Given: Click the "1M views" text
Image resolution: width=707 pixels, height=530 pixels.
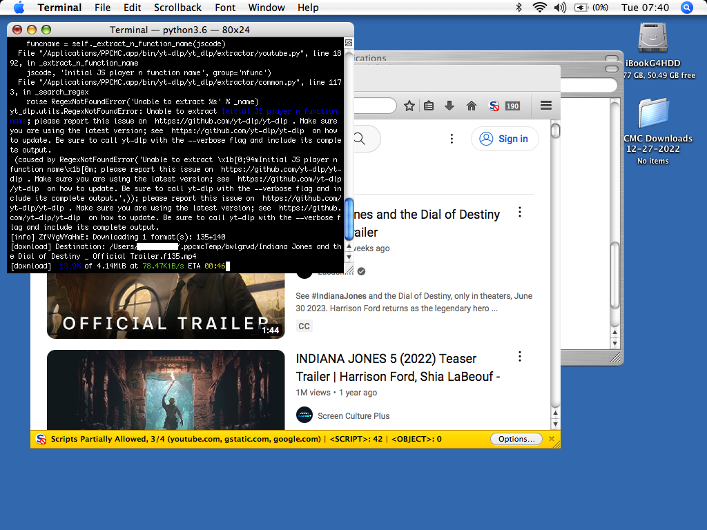Looking at the screenshot, I should tap(313, 393).
